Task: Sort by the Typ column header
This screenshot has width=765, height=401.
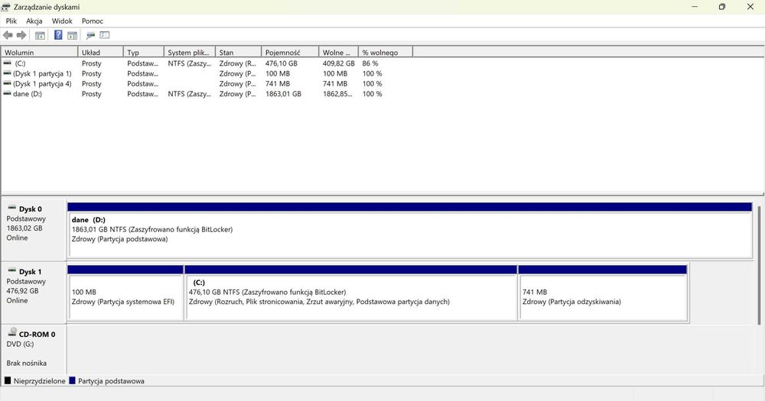Action: 144,52
